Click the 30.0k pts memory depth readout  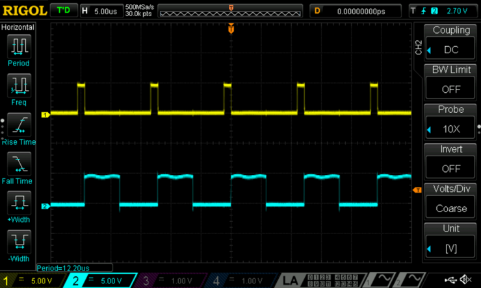(138, 14)
